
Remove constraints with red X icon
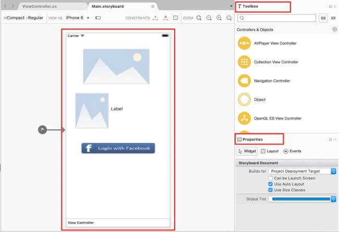click(x=165, y=18)
